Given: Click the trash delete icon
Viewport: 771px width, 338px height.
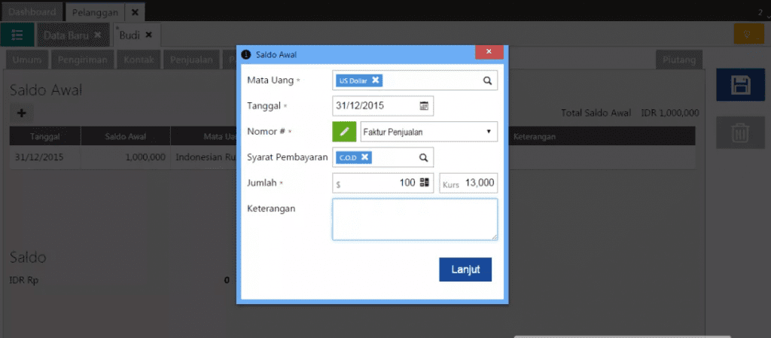Looking at the screenshot, I should [x=741, y=132].
